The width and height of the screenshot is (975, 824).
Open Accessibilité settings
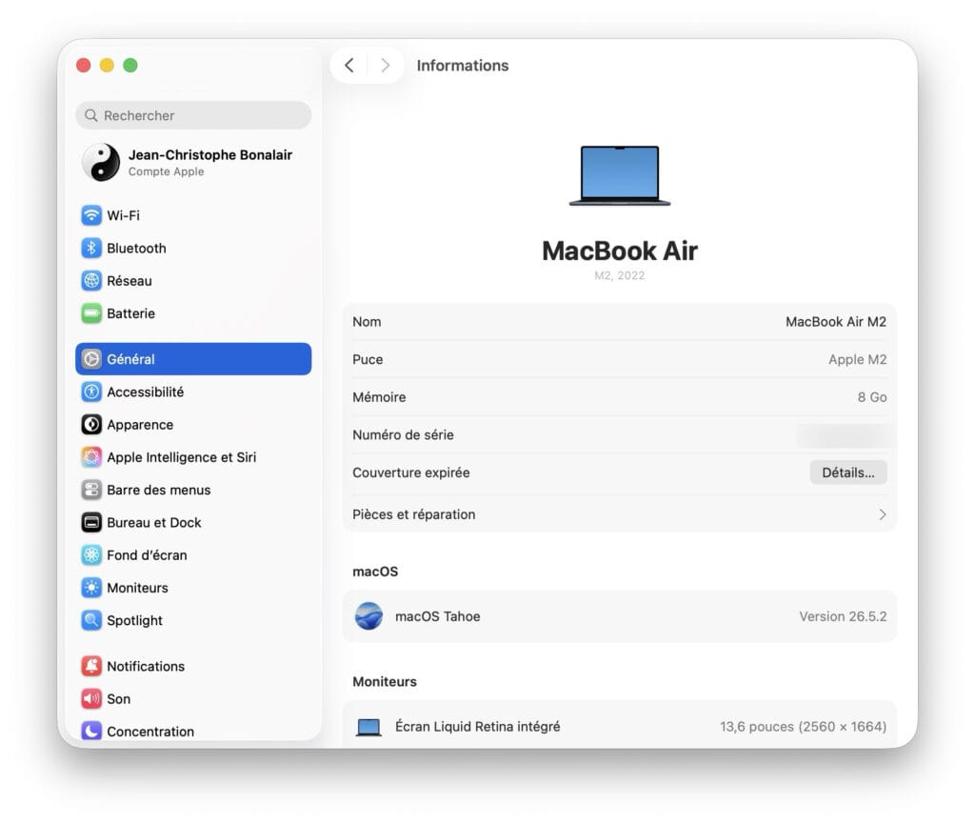[x=193, y=392]
